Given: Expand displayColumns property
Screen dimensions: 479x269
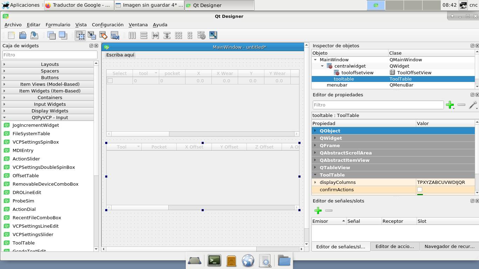Looking at the screenshot, I should tap(315, 182).
